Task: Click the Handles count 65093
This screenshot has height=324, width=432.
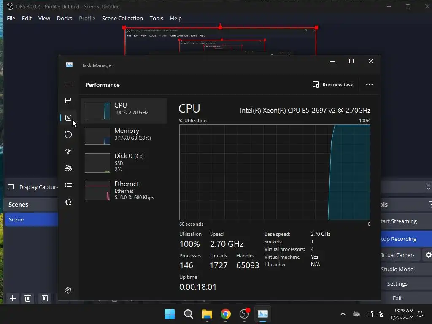Action: point(248,265)
